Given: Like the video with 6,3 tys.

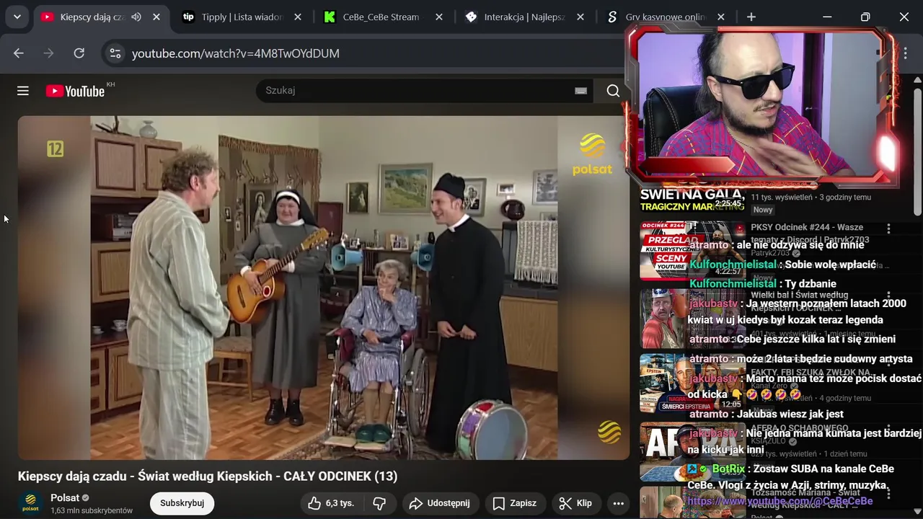Looking at the screenshot, I should [331, 503].
